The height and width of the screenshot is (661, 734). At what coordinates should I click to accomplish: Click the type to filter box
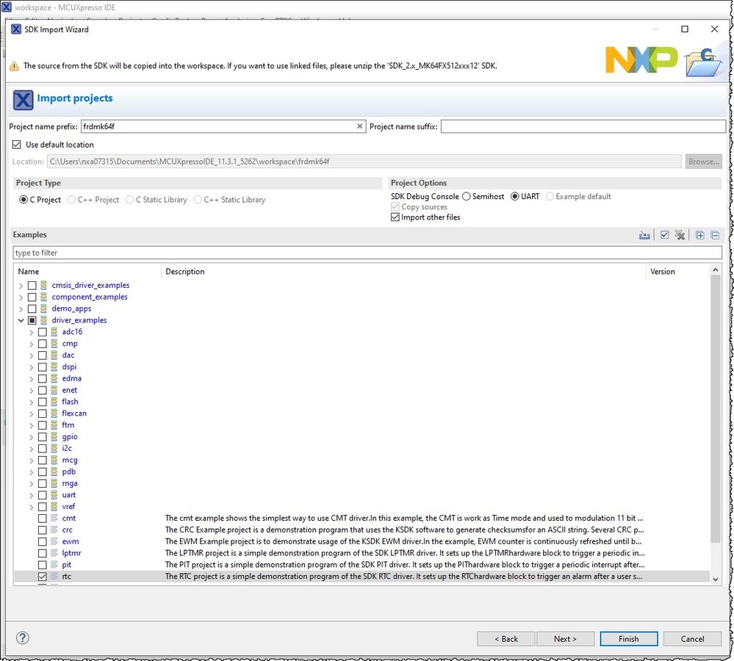[367, 253]
